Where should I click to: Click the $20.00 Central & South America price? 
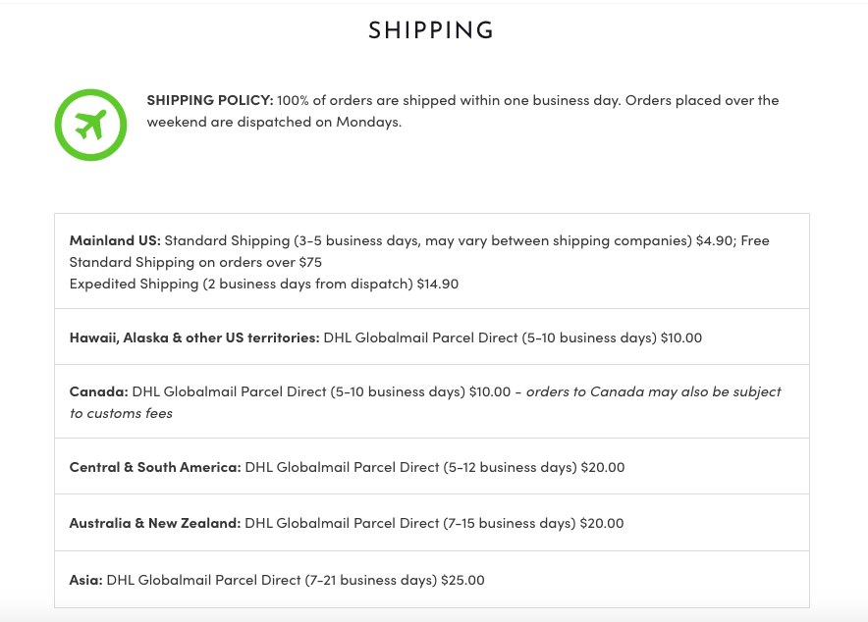[603, 467]
